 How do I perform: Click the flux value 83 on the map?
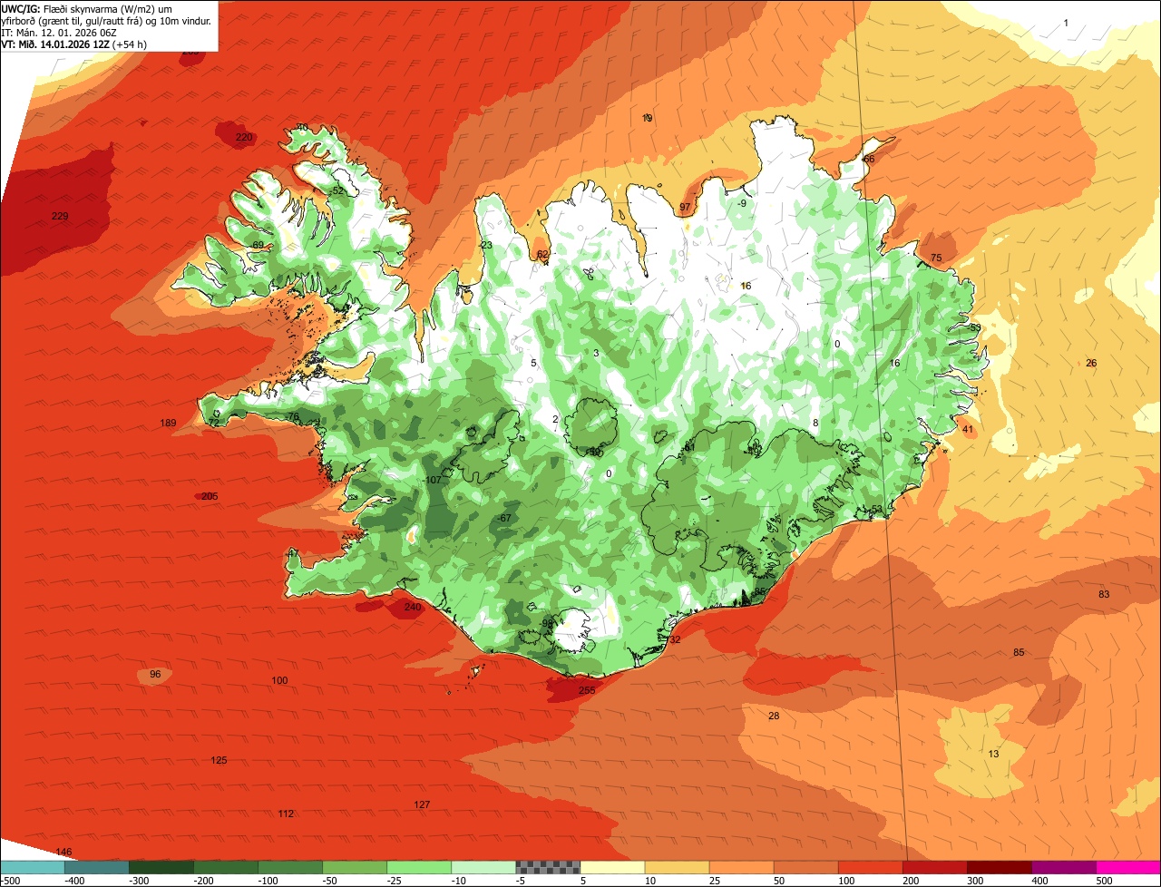pyautogui.click(x=1104, y=594)
